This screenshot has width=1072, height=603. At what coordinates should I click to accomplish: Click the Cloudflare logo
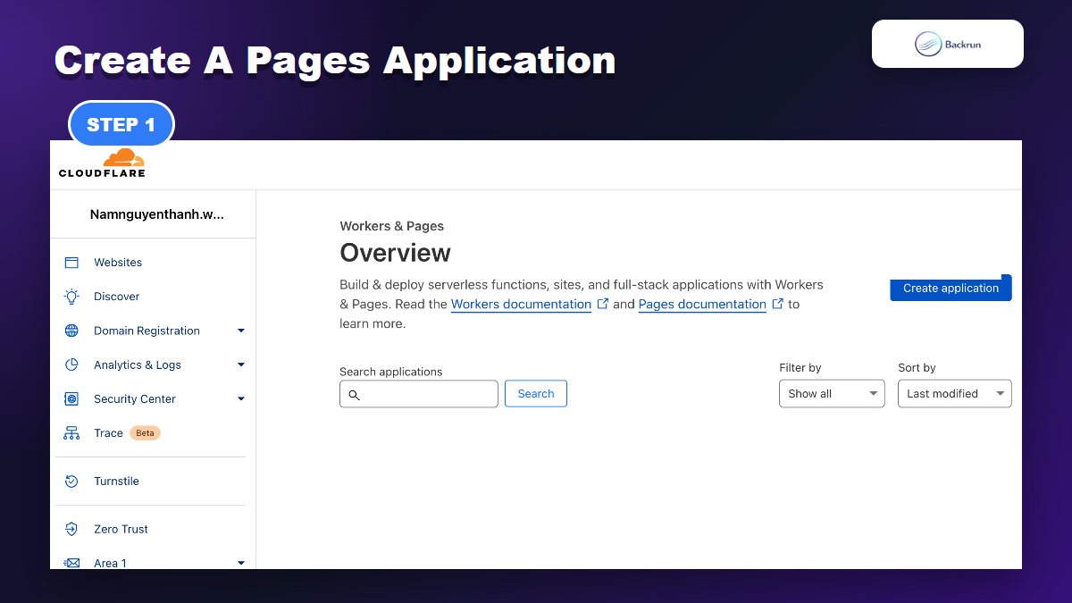(x=102, y=163)
